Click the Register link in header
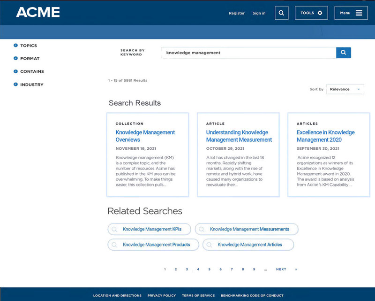375x301 pixels. coord(237,13)
